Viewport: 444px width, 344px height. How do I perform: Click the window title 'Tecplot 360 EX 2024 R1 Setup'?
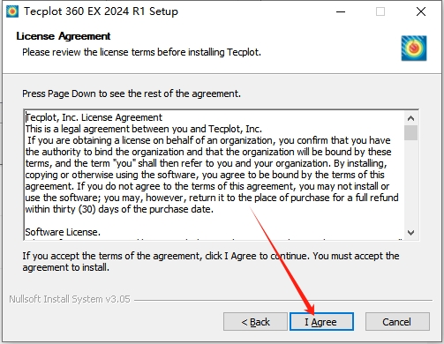101,11
